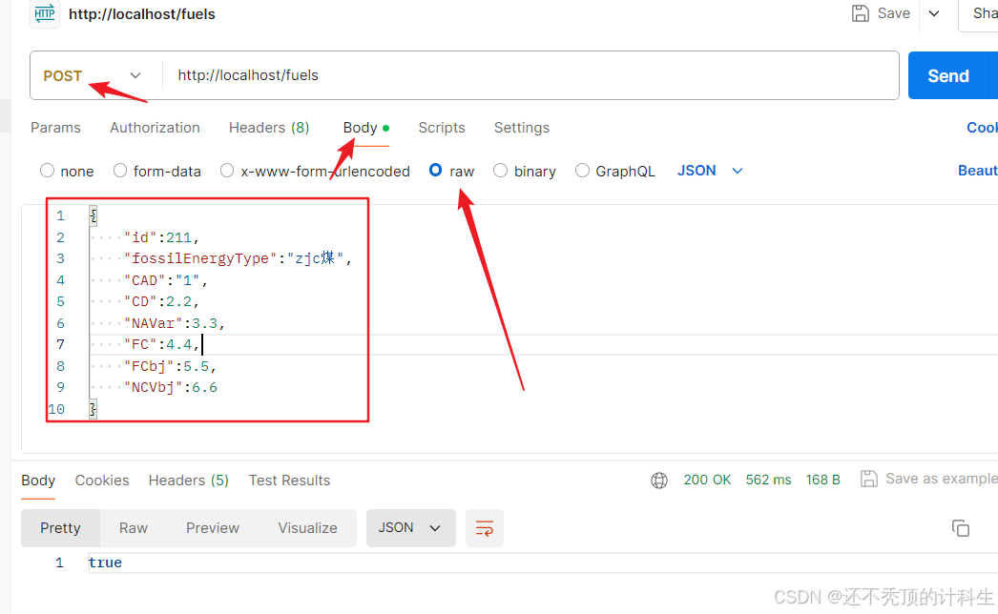Click the HTTP request type icon

pyautogui.click(x=45, y=13)
